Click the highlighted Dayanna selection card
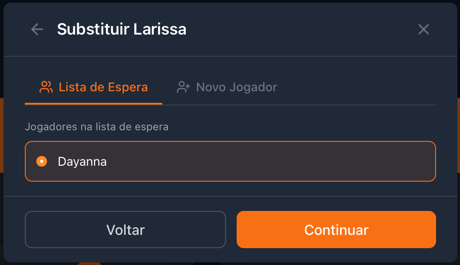 pyautogui.click(x=230, y=161)
